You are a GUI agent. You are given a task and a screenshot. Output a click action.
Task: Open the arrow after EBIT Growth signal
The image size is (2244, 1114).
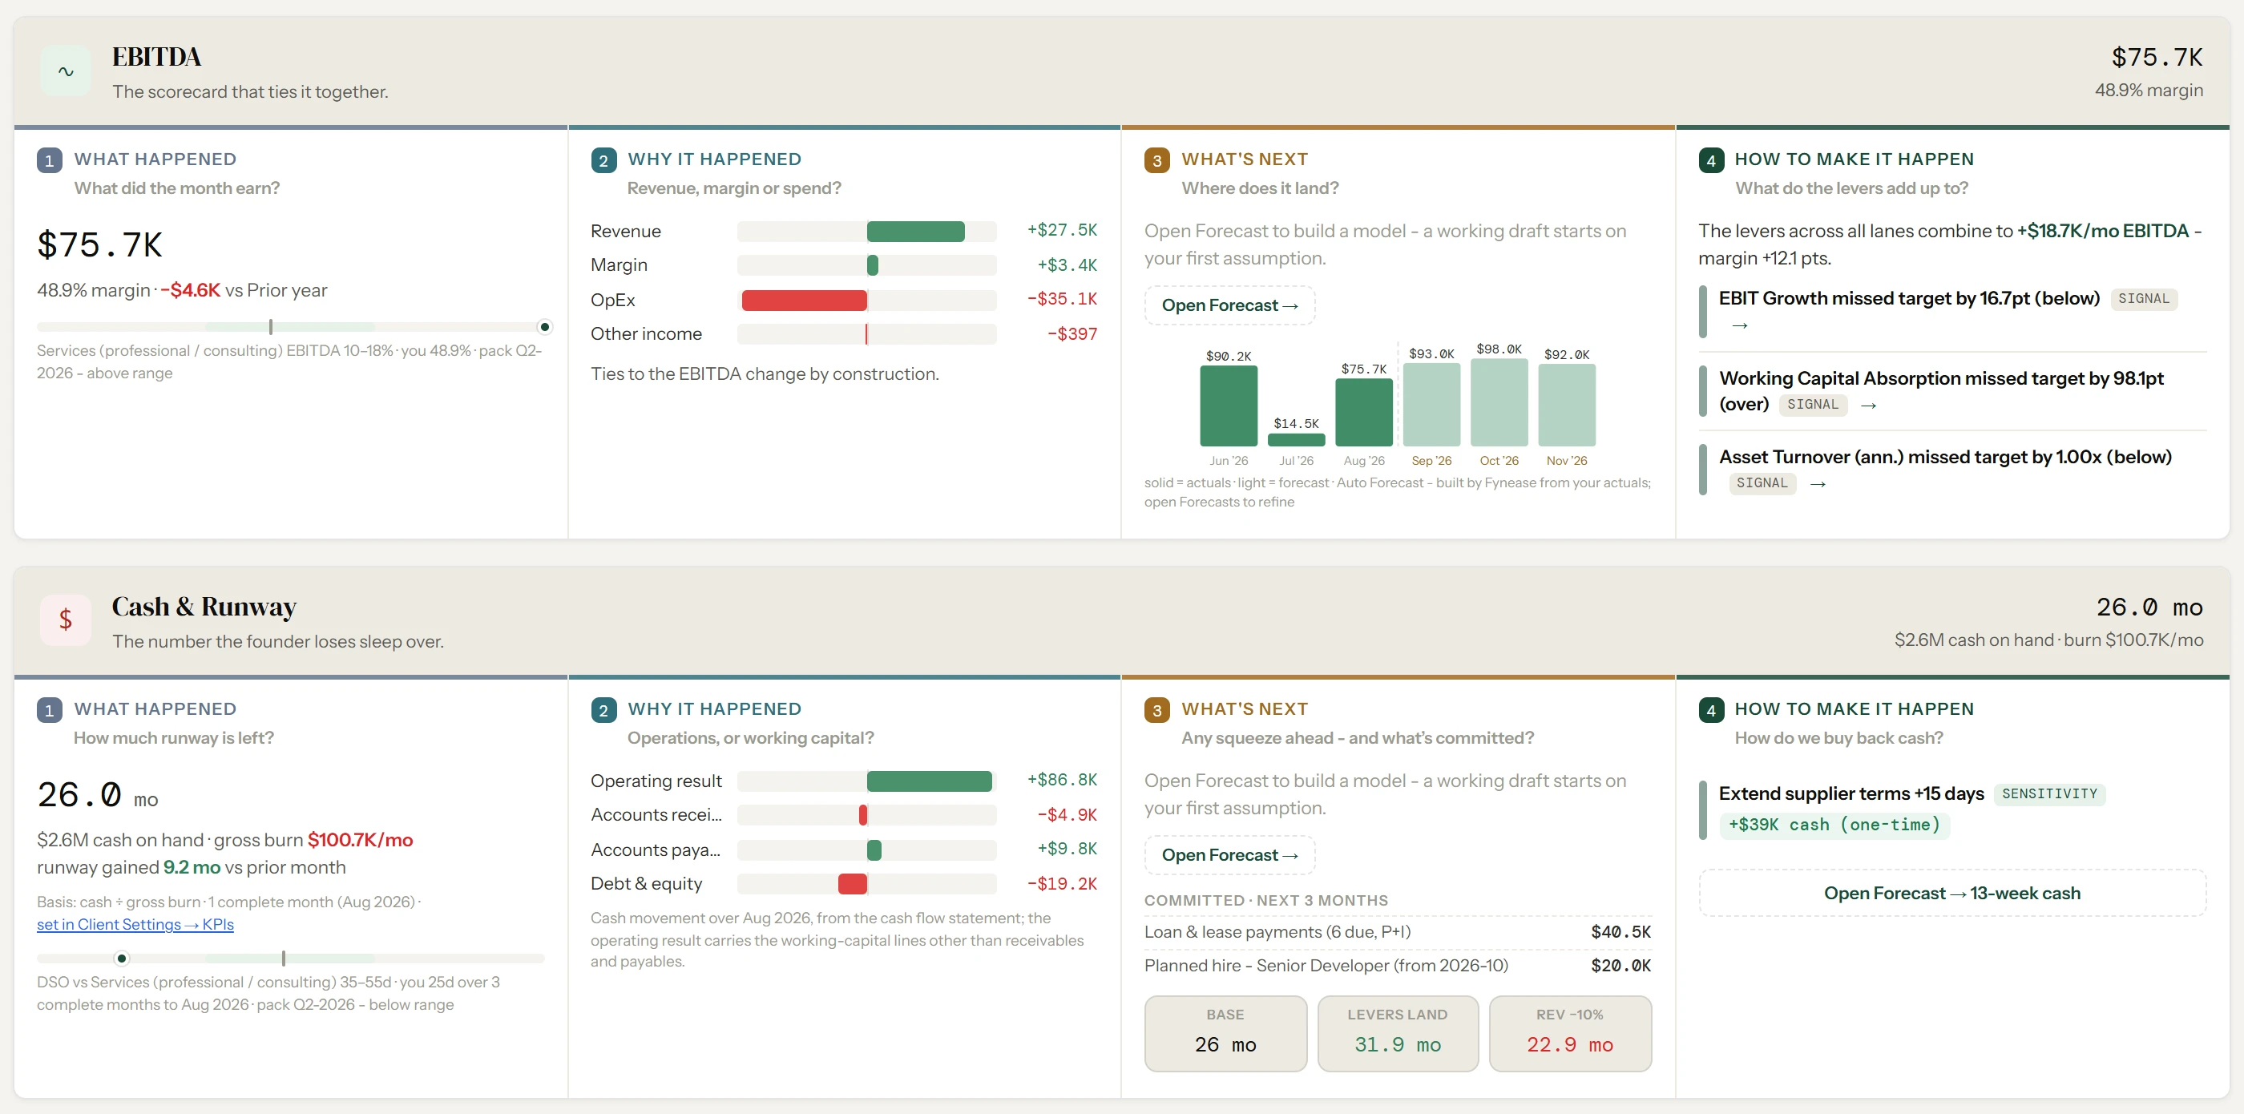(x=1740, y=325)
